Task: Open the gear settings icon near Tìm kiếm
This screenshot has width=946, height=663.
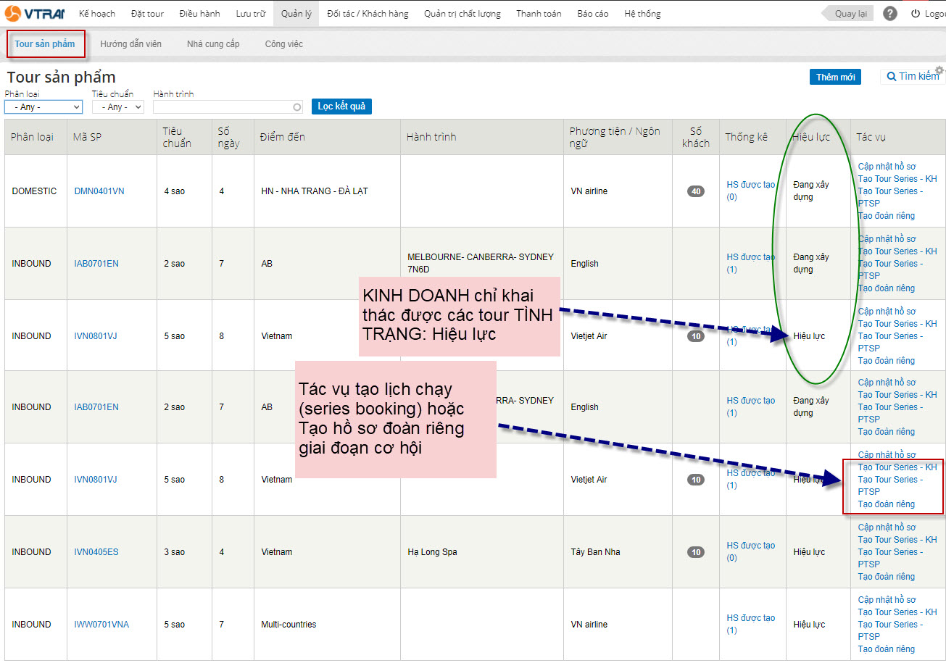Action: click(x=939, y=70)
